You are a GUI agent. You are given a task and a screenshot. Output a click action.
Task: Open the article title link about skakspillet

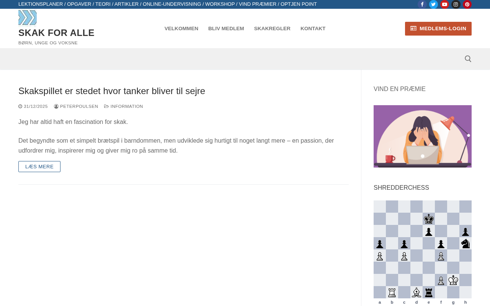coord(112,91)
